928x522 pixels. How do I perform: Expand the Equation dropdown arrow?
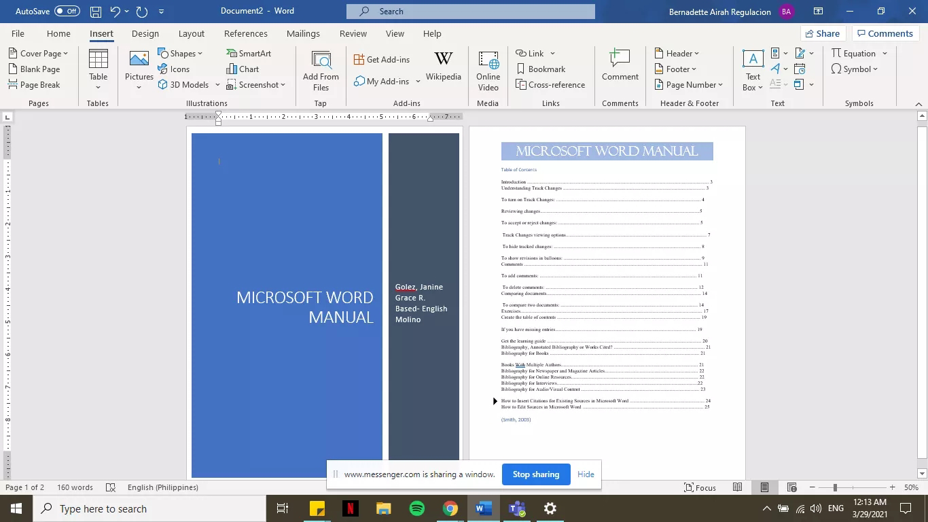point(885,53)
